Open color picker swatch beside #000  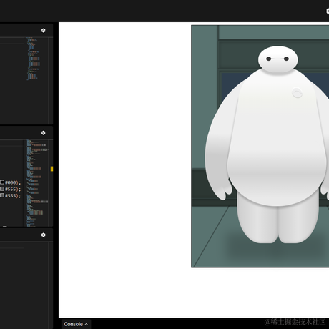2,182
